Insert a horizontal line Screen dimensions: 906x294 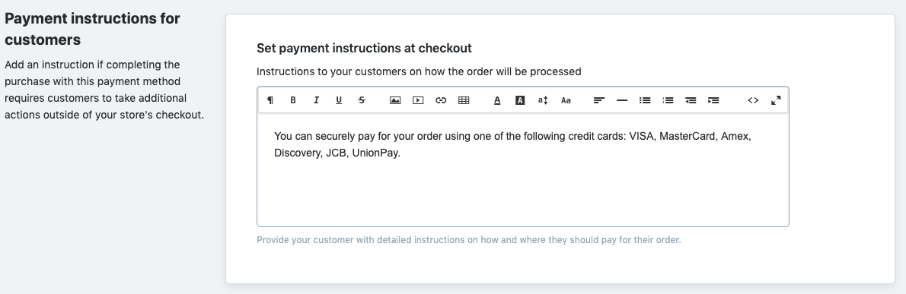point(622,100)
